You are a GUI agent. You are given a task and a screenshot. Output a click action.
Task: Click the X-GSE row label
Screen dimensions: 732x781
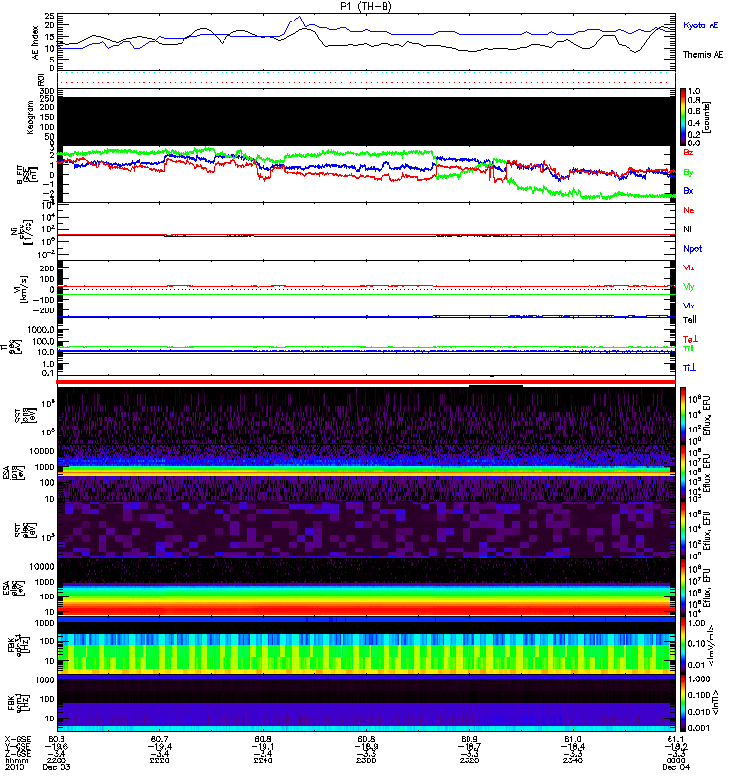point(17,740)
